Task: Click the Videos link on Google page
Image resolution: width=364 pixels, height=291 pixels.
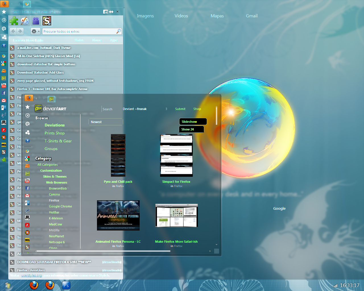Action: tap(181, 16)
